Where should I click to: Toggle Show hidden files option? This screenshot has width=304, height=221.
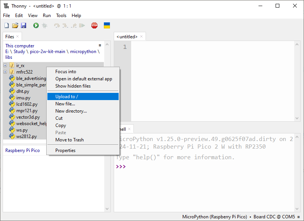click(83, 86)
